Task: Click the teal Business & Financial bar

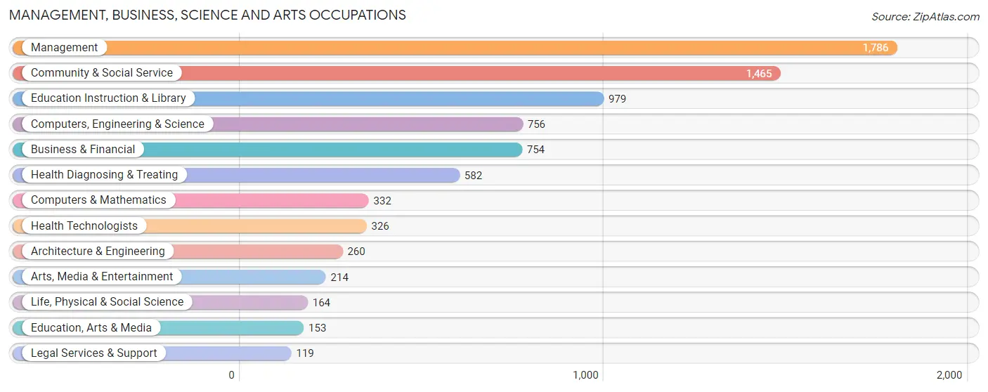Action: [267, 150]
